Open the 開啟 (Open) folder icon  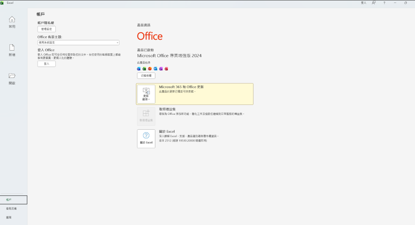click(x=12, y=78)
